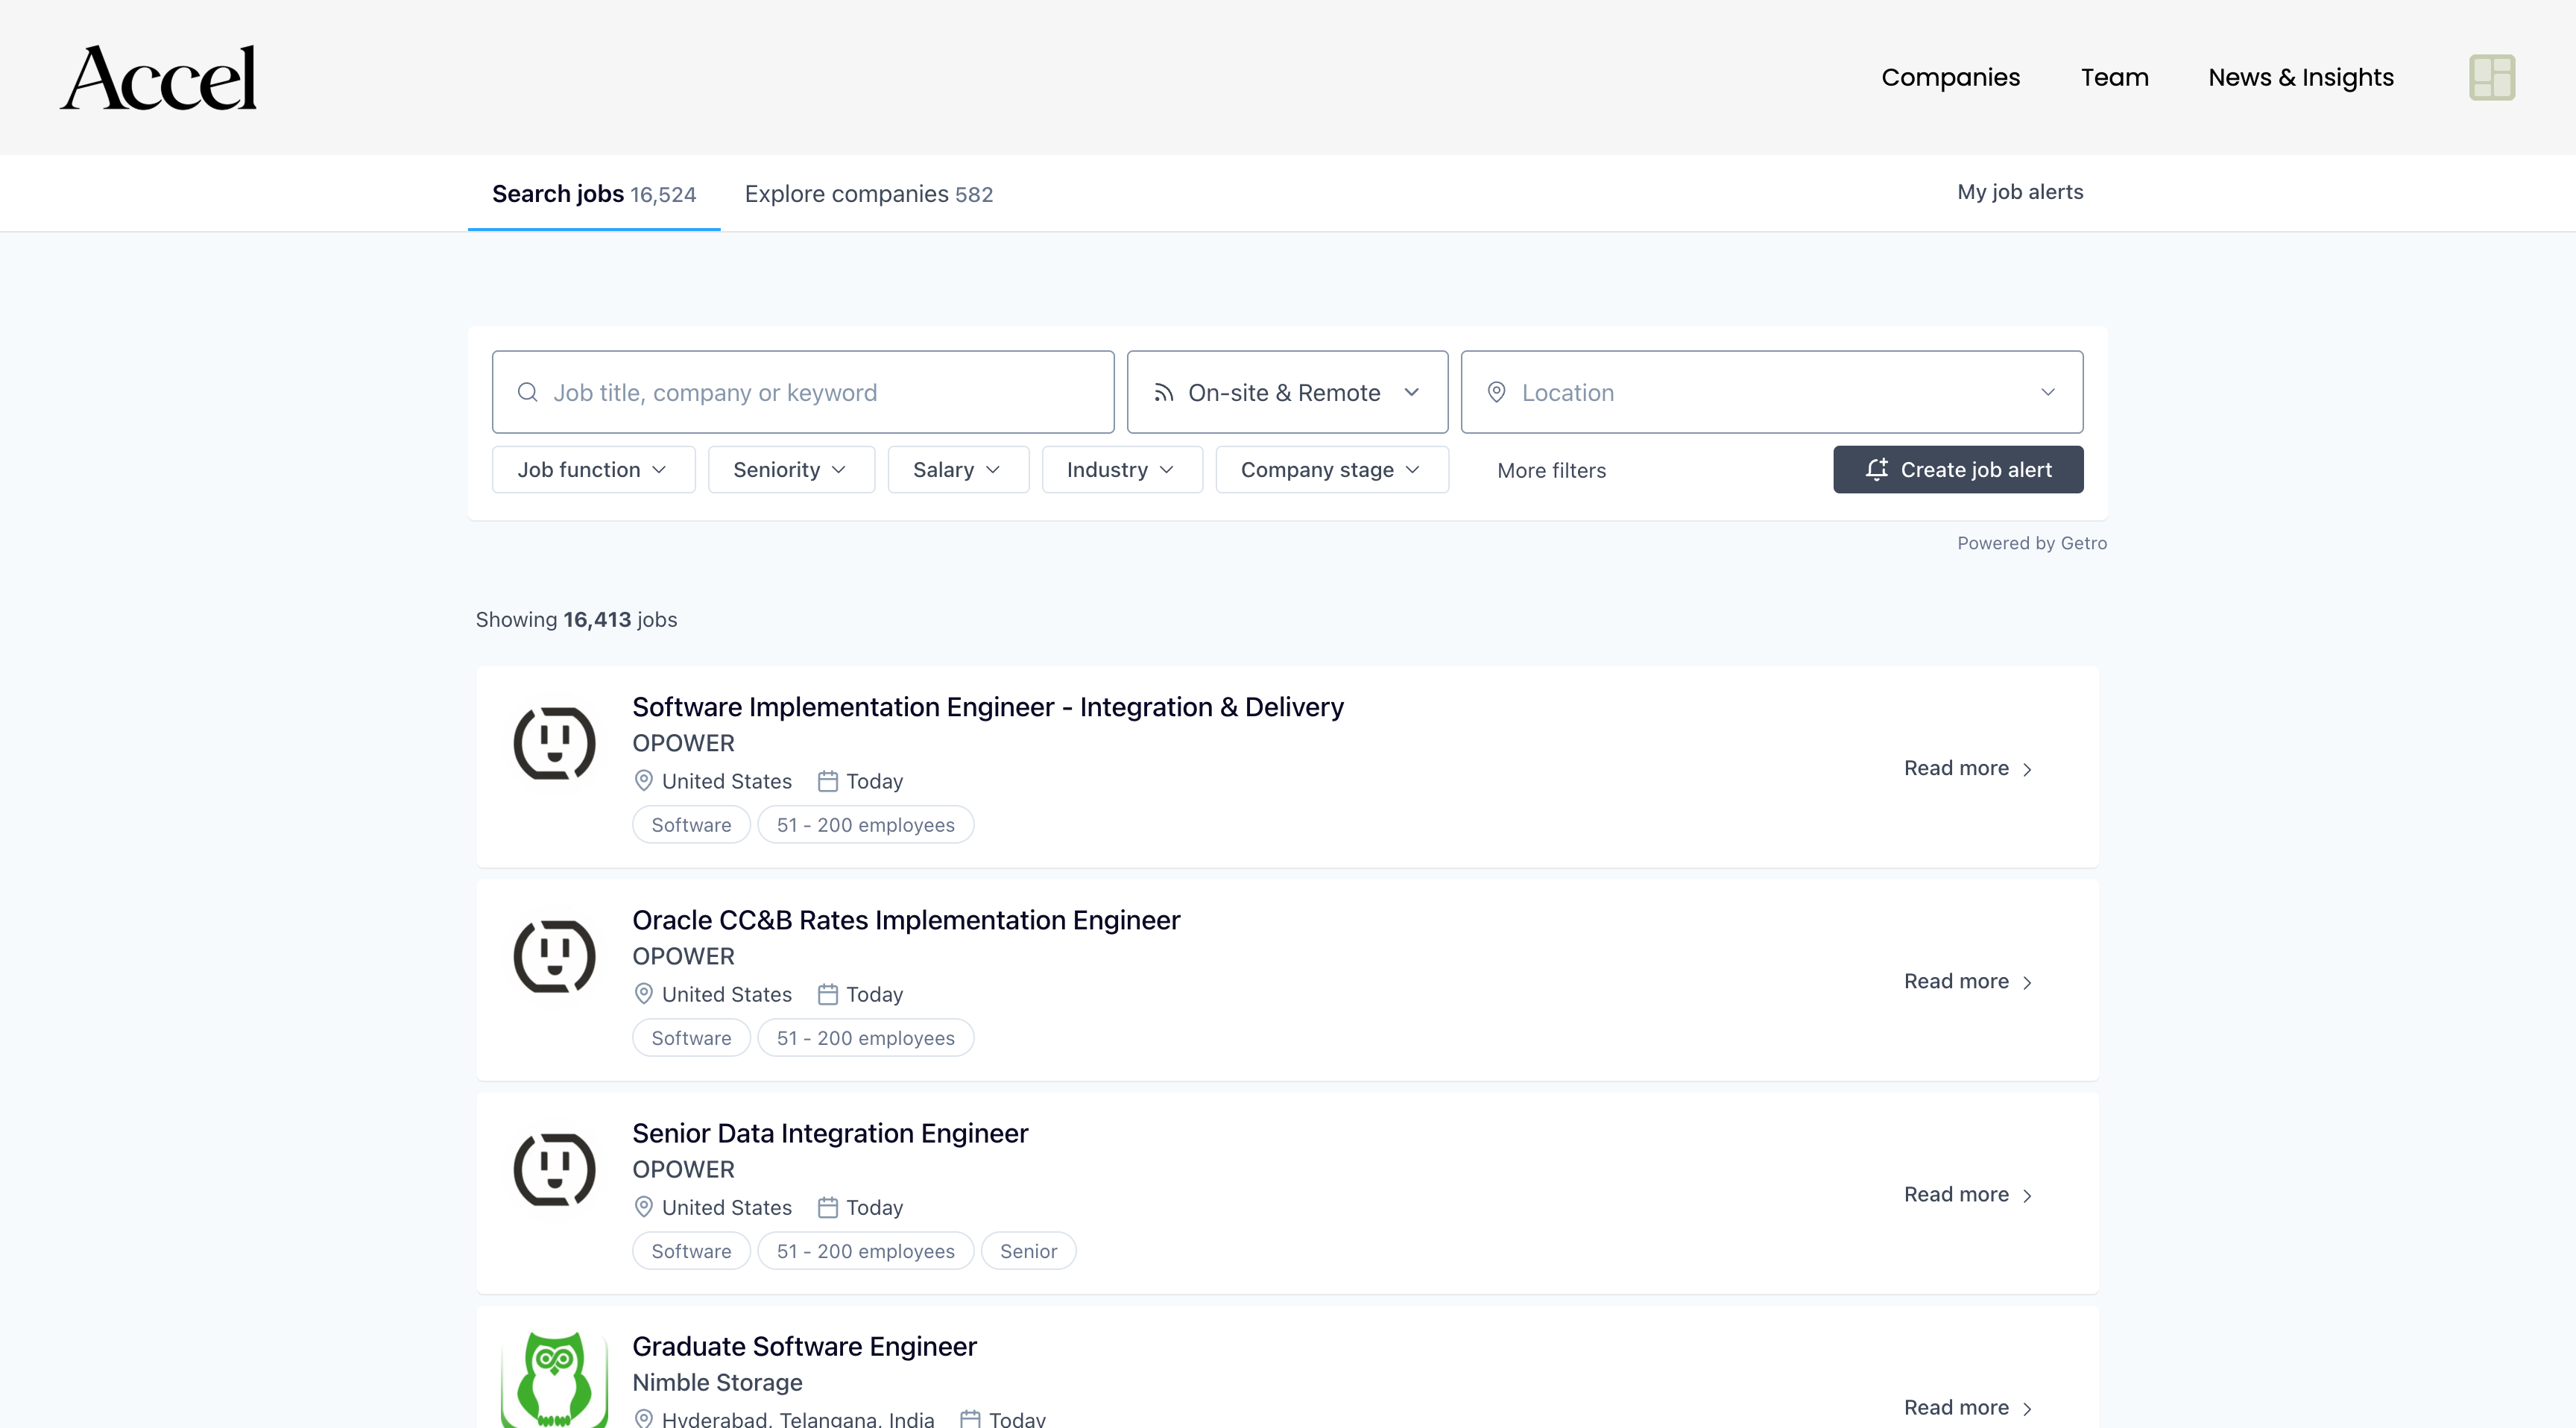Open the Senior Data Integration Engineer title
The width and height of the screenshot is (2576, 1428).
tap(830, 1133)
